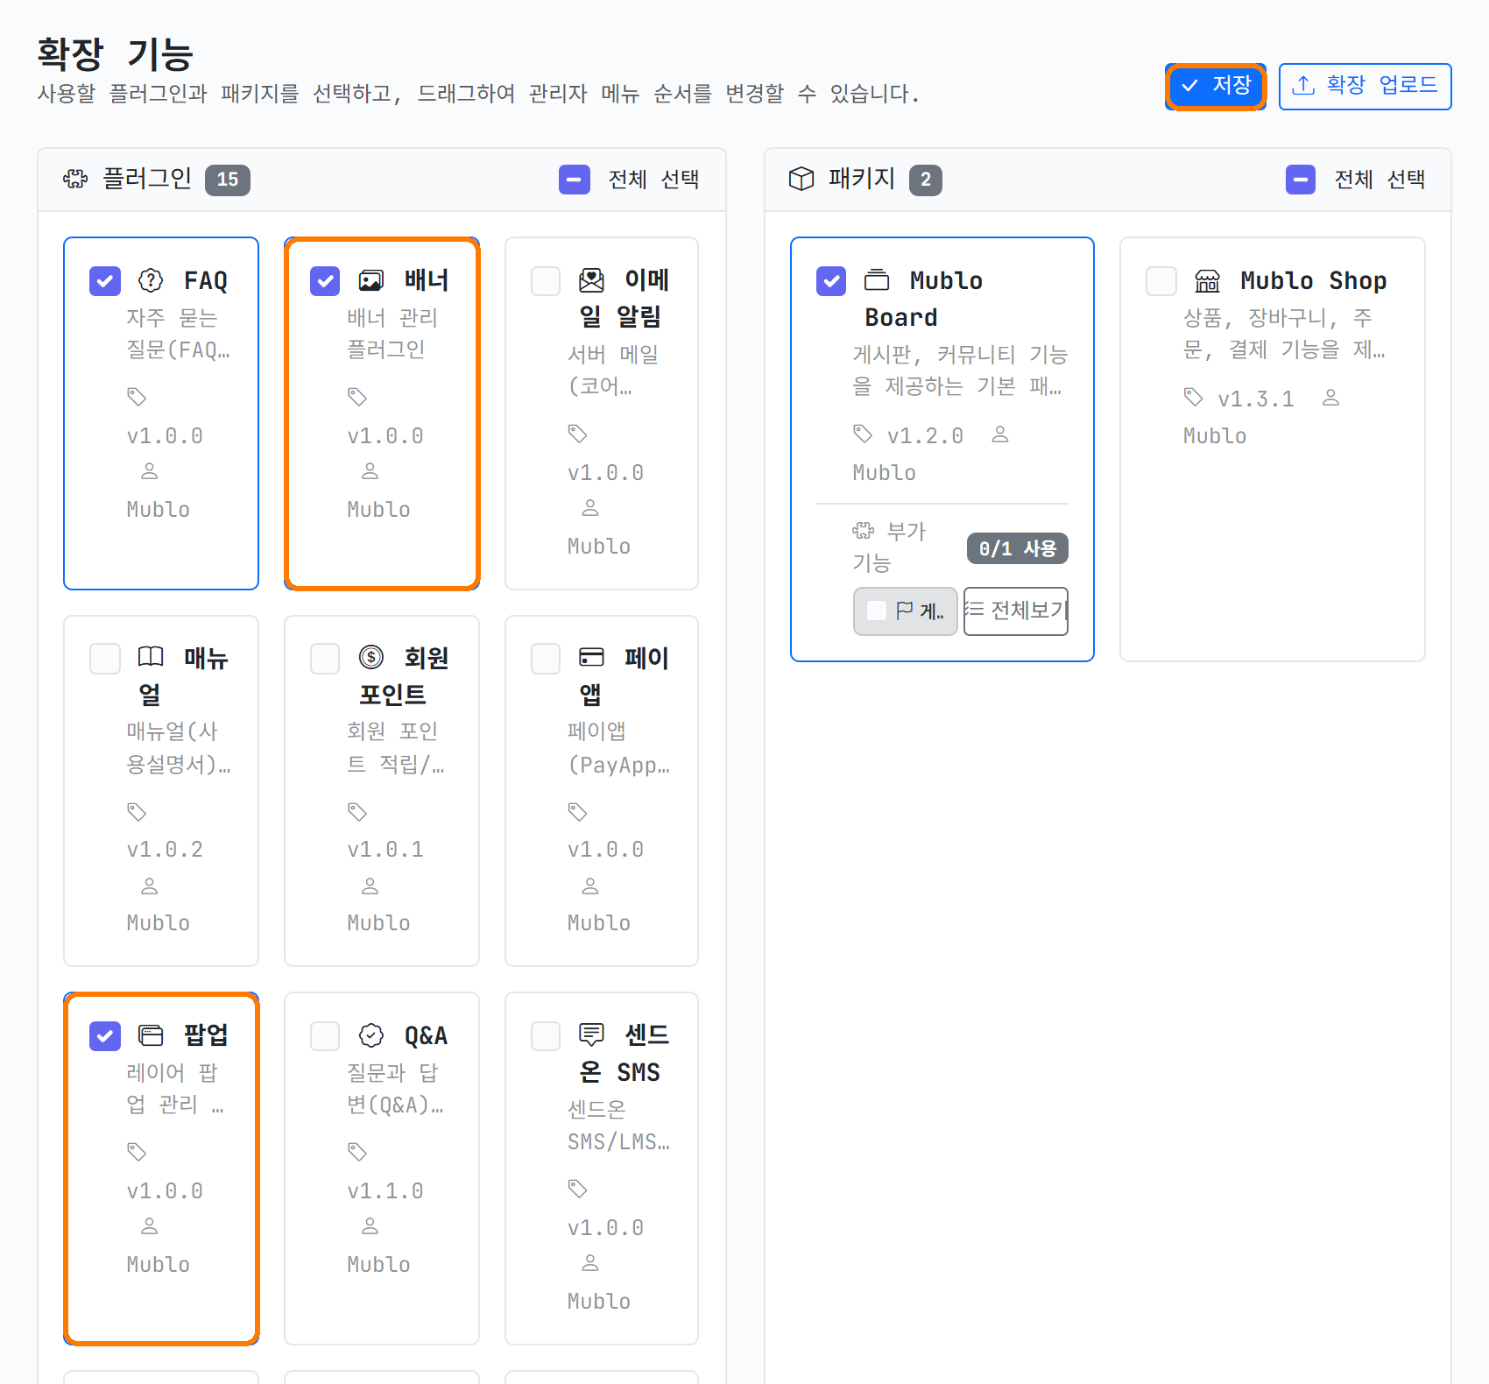Click the 이메일 알림 envelope icon
The height and width of the screenshot is (1384, 1489).
591,280
